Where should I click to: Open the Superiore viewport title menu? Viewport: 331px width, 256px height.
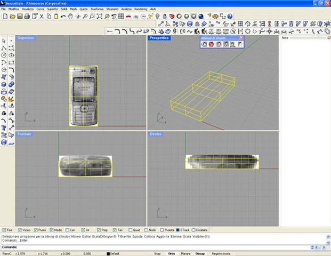(26, 38)
